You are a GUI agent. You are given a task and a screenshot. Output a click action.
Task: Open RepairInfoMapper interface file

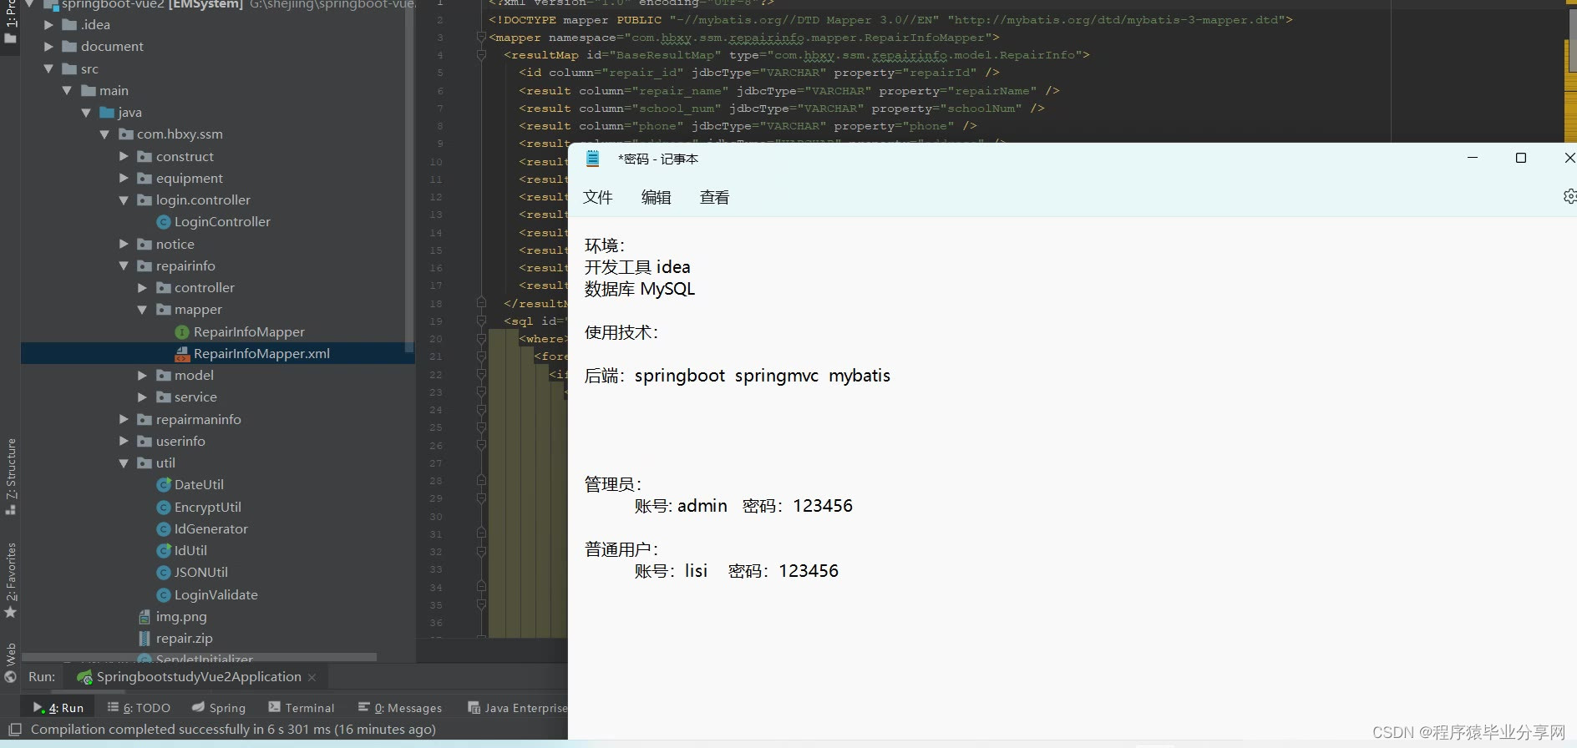point(249,332)
